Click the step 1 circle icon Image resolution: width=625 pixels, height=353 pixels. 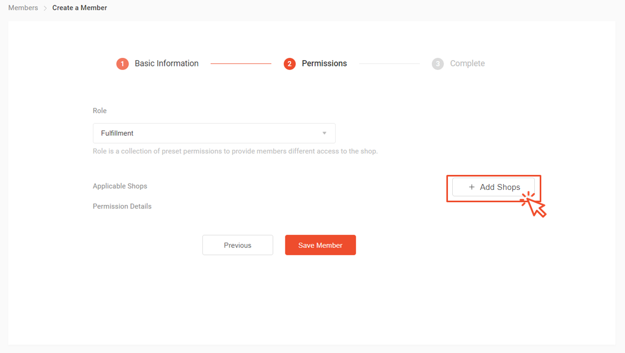[x=122, y=64]
